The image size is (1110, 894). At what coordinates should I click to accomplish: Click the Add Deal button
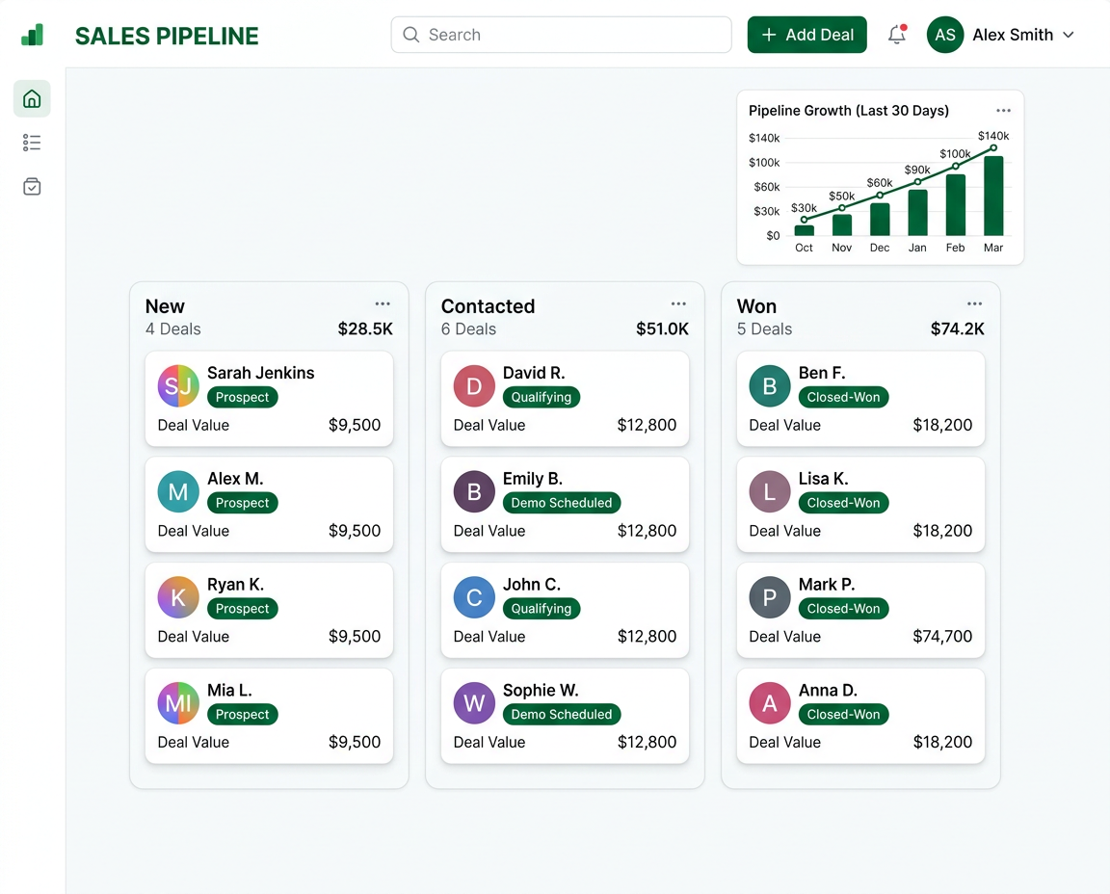coord(807,35)
